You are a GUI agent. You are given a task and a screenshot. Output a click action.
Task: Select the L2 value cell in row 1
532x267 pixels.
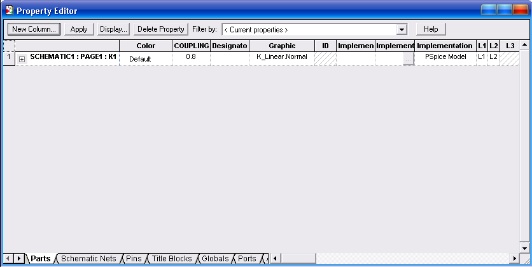[493, 58]
